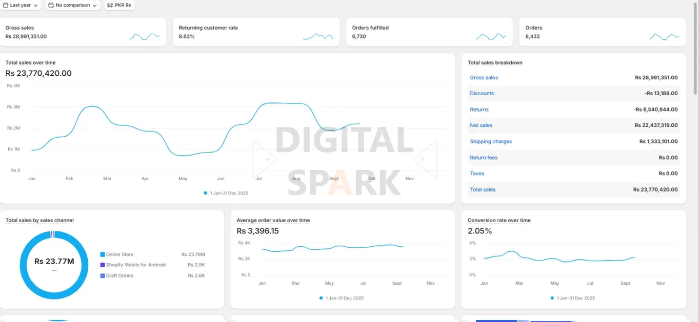Click the currency exchange icon on PKR Rs
Viewport: 699px width, 322px height.
[x=109, y=5]
